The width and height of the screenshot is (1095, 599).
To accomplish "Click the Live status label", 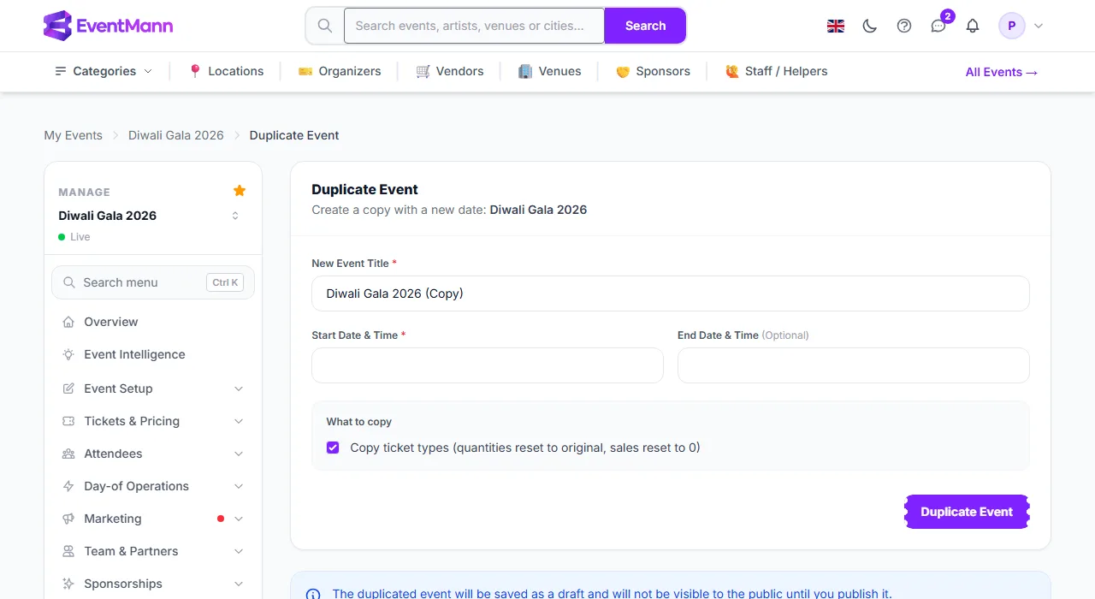I will click(x=80, y=237).
